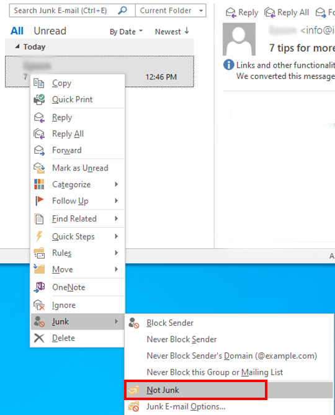
Task: Click the Mark as Unread envelope icon
Action: point(39,168)
